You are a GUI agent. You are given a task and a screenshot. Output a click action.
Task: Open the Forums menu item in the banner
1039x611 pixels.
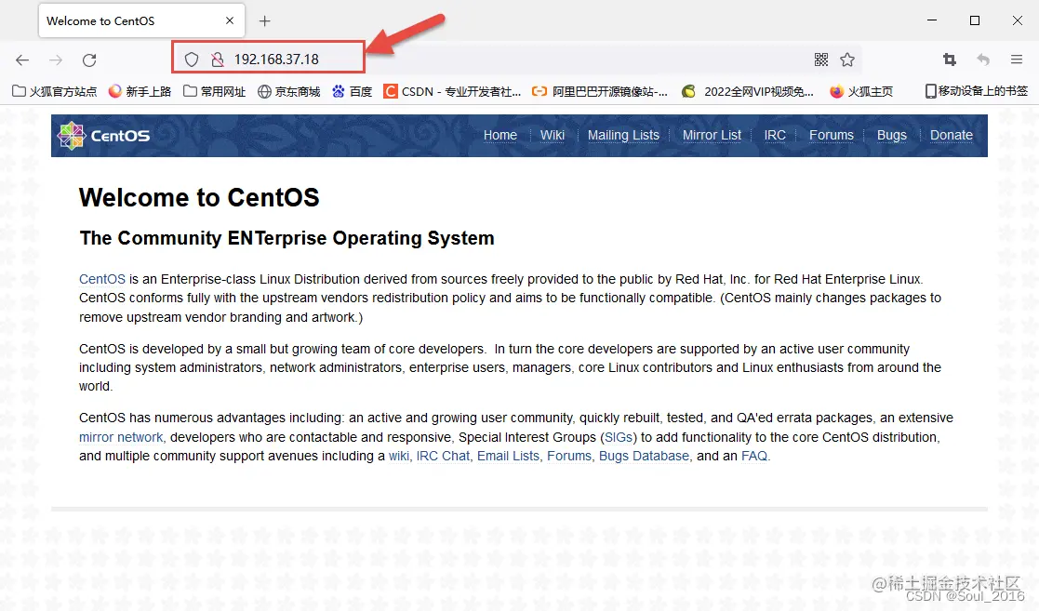pos(831,135)
